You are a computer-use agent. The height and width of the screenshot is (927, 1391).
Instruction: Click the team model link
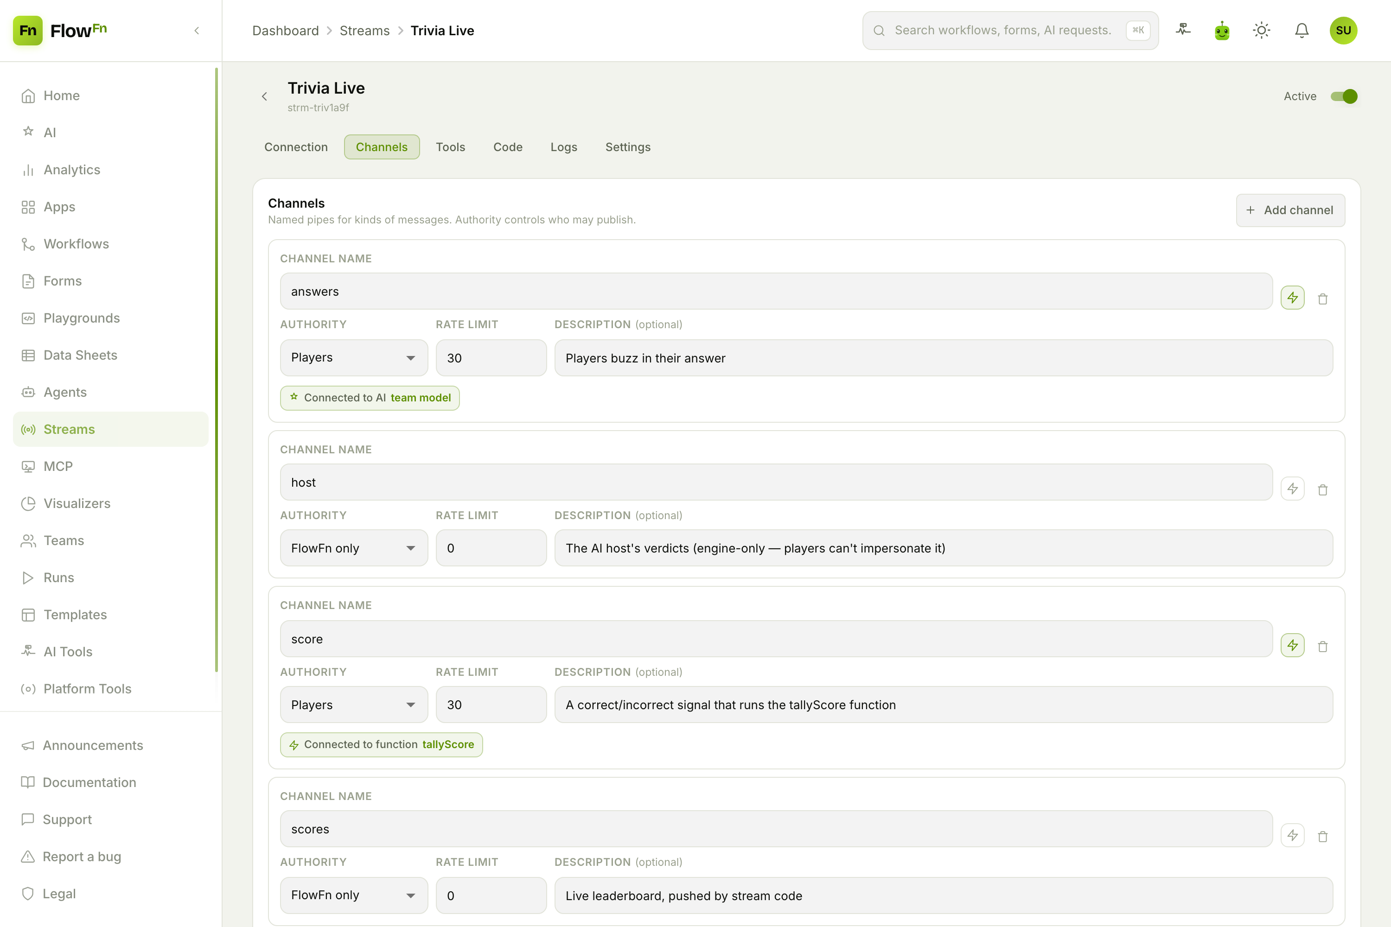coord(421,398)
